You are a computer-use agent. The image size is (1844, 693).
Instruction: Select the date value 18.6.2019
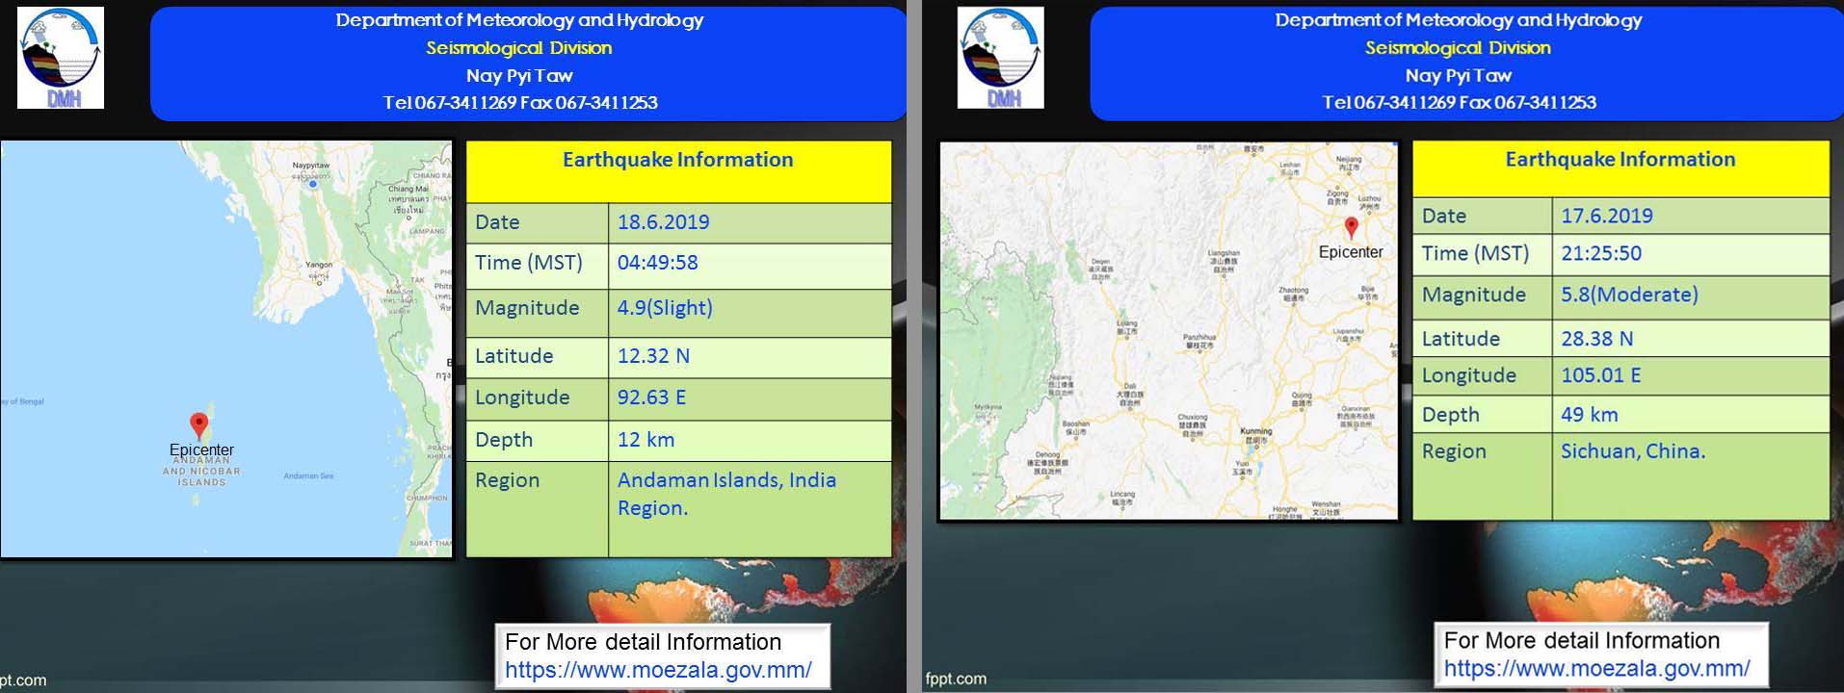tap(663, 222)
